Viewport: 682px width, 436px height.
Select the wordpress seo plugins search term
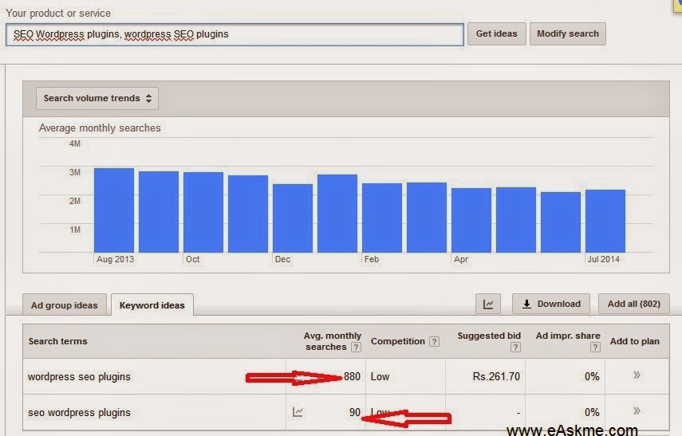click(x=79, y=377)
